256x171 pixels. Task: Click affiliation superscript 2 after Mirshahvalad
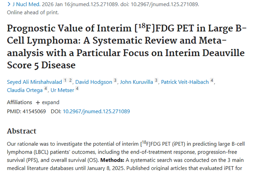click(x=70, y=81)
